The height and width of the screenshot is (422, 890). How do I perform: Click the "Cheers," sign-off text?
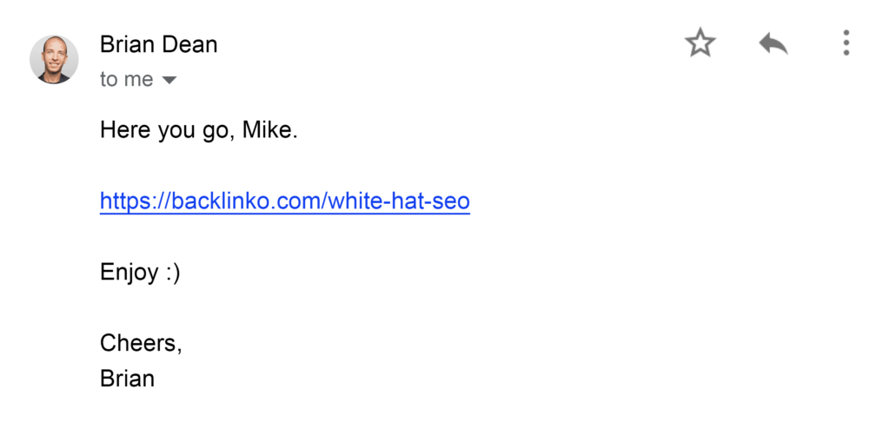tap(141, 343)
